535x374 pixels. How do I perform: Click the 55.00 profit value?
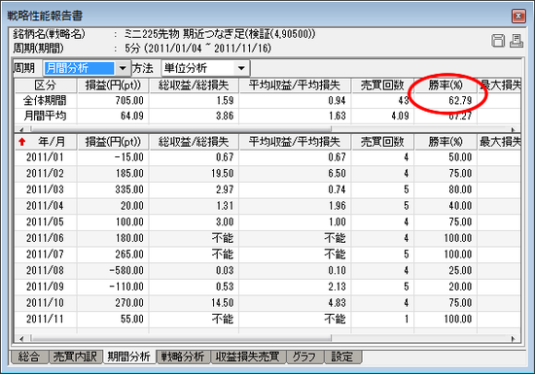click(131, 319)
